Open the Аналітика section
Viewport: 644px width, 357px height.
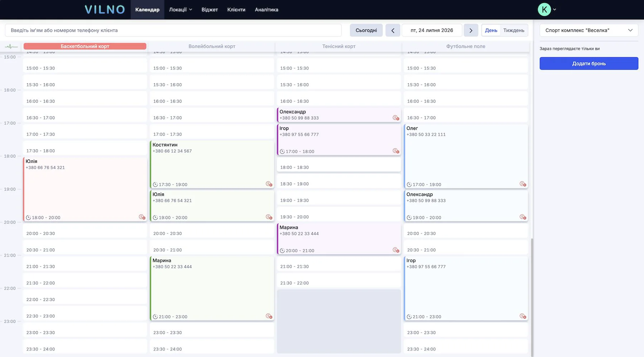(x=267, y=10)
